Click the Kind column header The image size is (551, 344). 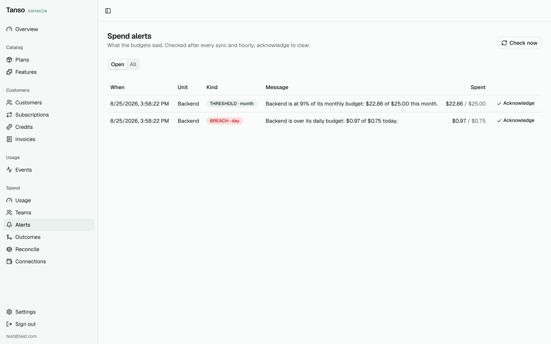(212, 87)
